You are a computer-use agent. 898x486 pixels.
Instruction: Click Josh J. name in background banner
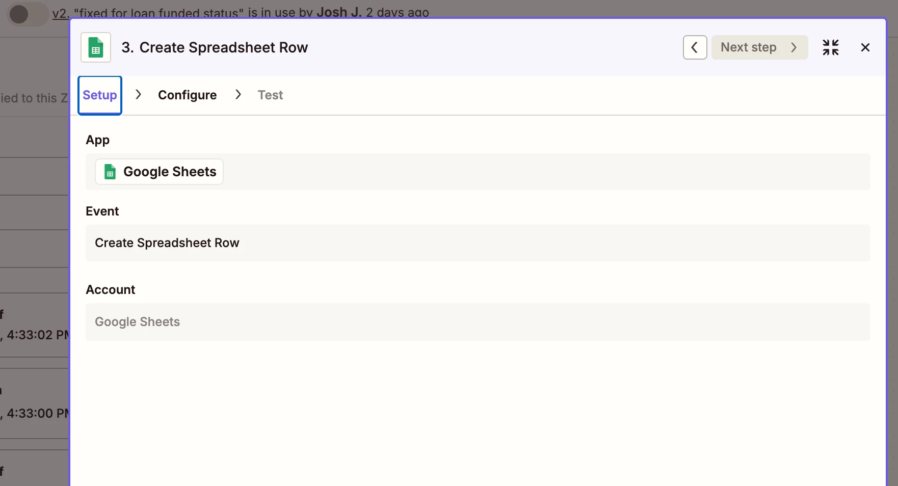click(339, 12)
